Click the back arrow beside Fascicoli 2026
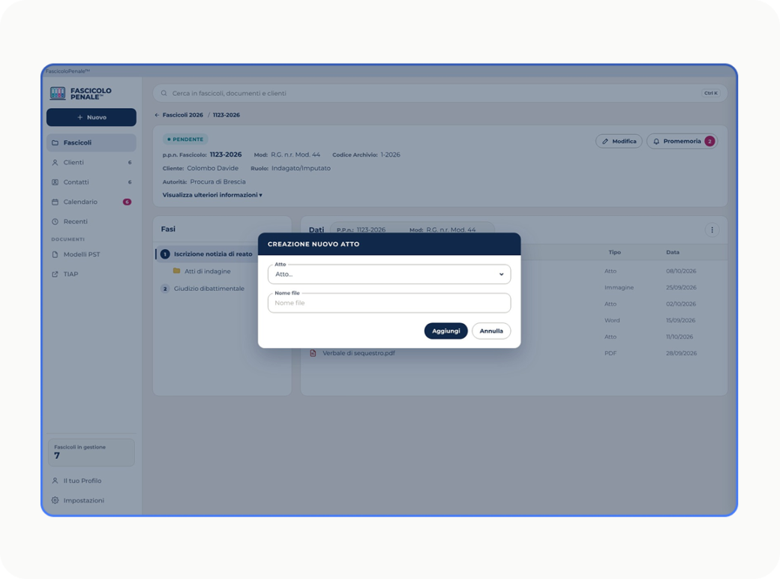Screen dimensions: 780x579 pos(157,115)
